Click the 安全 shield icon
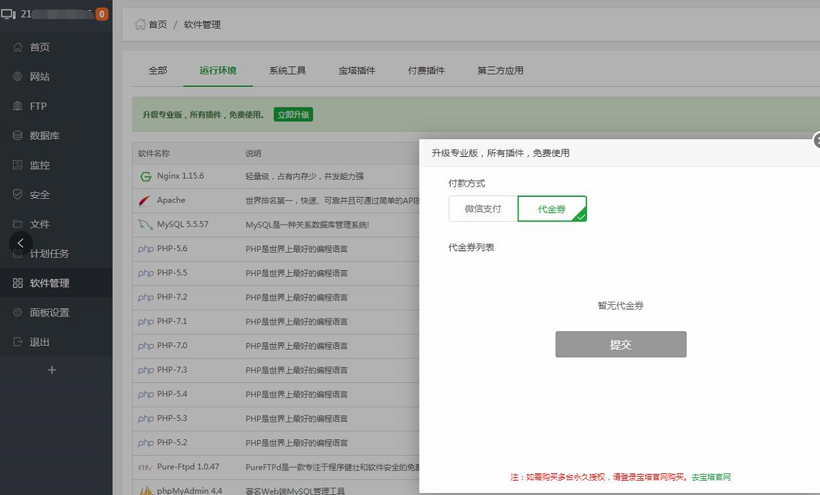Screen dimensions: 820x495 click(x=18, y=195)
